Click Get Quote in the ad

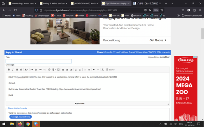point(158,40)
